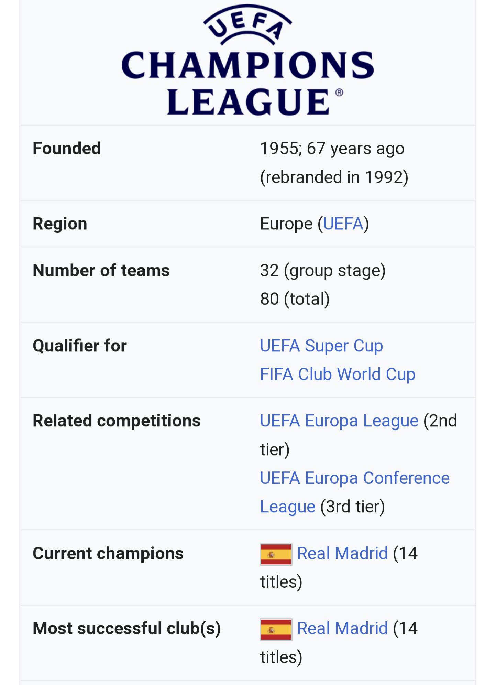Viewport: 495px width, 685px height.
Task: Click the Spain flag beside Current champions
Action: [x=276, y=554]
